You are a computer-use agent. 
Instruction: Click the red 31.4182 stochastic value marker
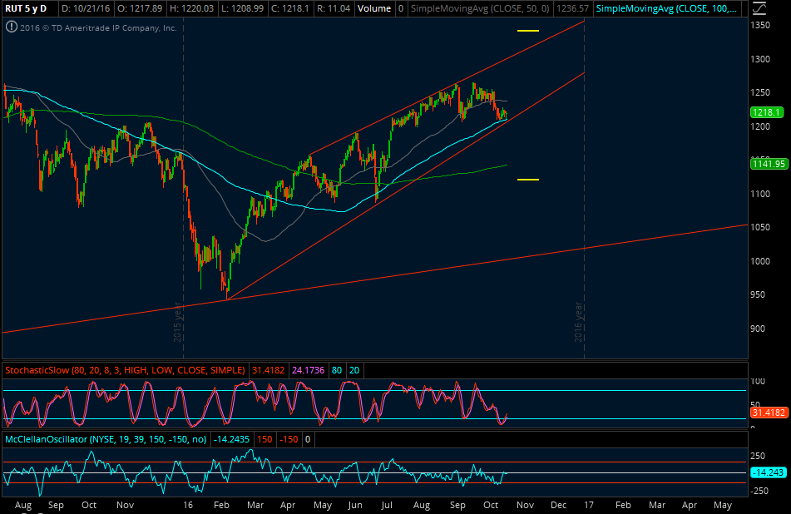(768, 412)
